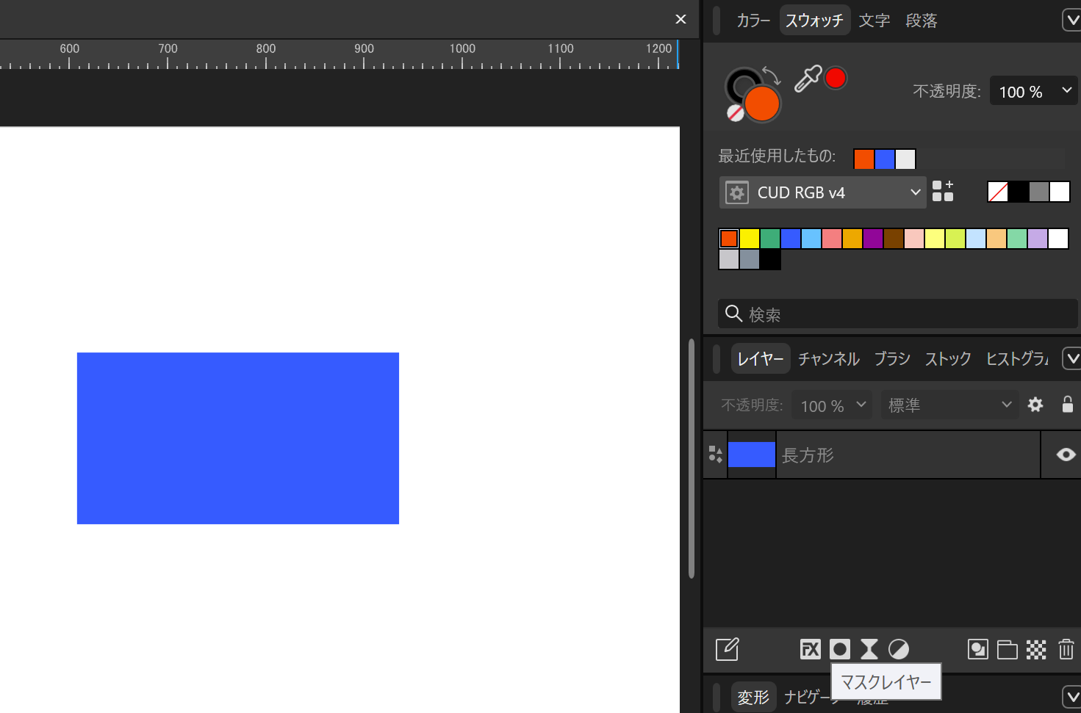
Task: Select the 長方形 layer row
Action: point(891,455)
